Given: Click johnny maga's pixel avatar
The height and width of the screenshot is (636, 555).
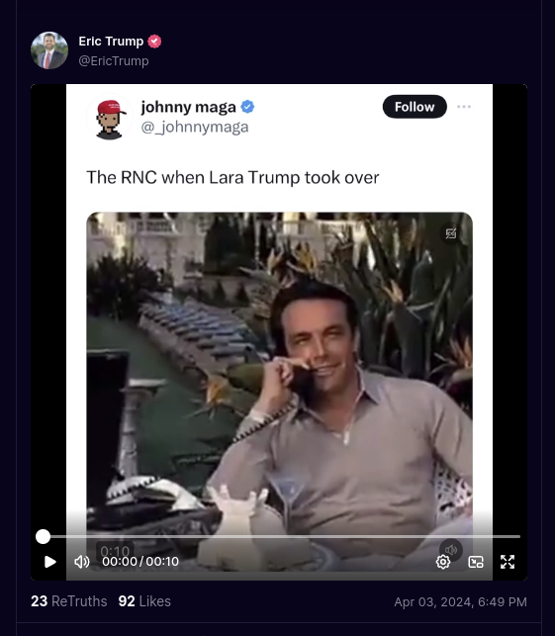Looking at the screenshot, I should (x=110, y=118).
